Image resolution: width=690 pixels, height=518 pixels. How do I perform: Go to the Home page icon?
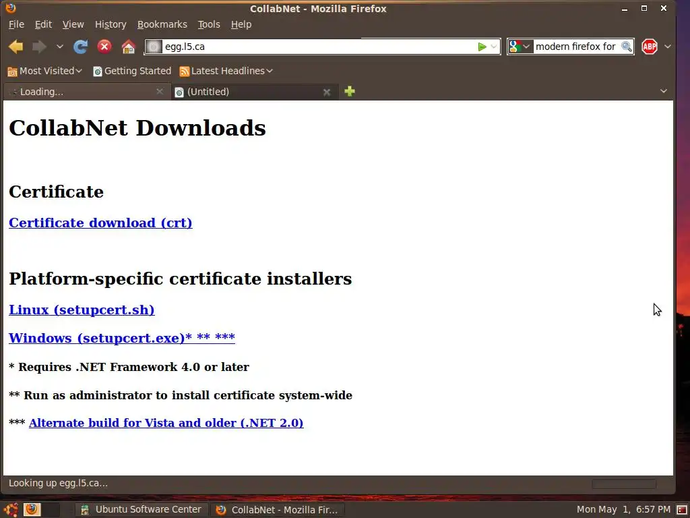click(129, 47)
